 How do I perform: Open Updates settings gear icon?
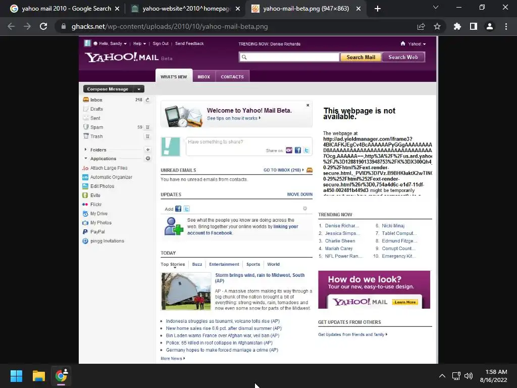(304, 208)
